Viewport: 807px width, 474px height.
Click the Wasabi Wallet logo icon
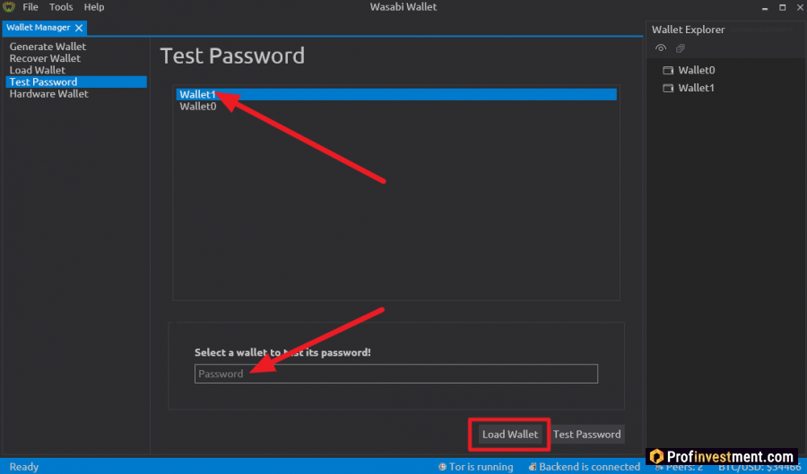(x=8, y=7)
